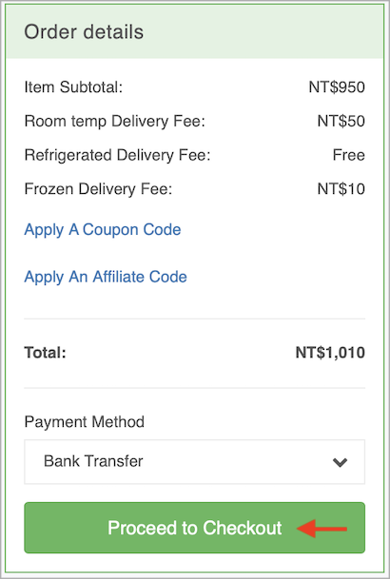Open the Apply An Affiliate Code link
Screen dimensions: 390x579
click(106, 277)
